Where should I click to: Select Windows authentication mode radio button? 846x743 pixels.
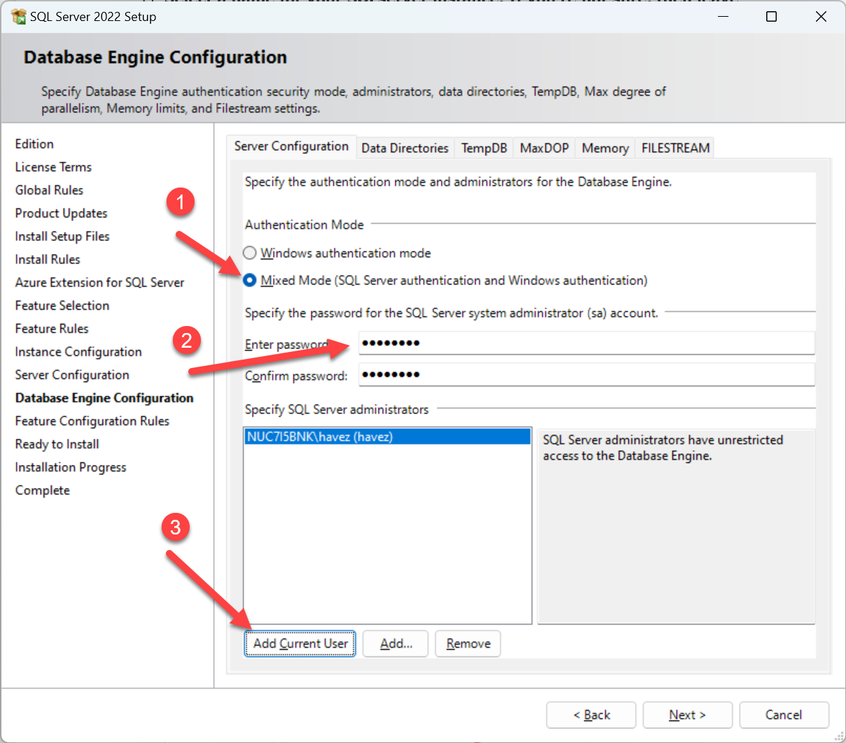coord(250,253)
